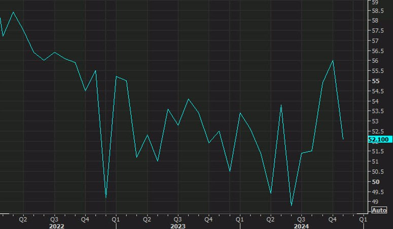The height and width of the screenshot is (229, 393).
Task: Click the 50.5 y-axis label
Action: pyautogui.click(x=378, y=172)
